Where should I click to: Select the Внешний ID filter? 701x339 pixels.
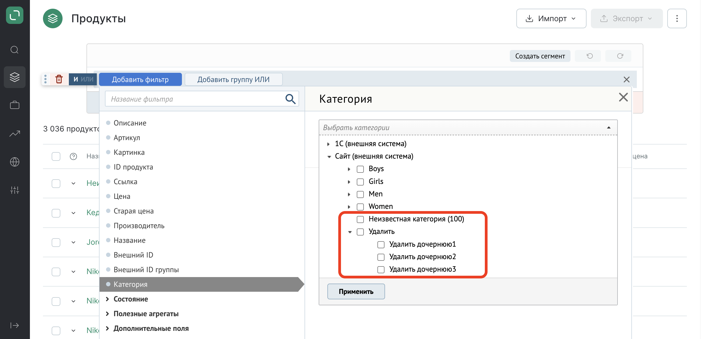coord(133,255)
